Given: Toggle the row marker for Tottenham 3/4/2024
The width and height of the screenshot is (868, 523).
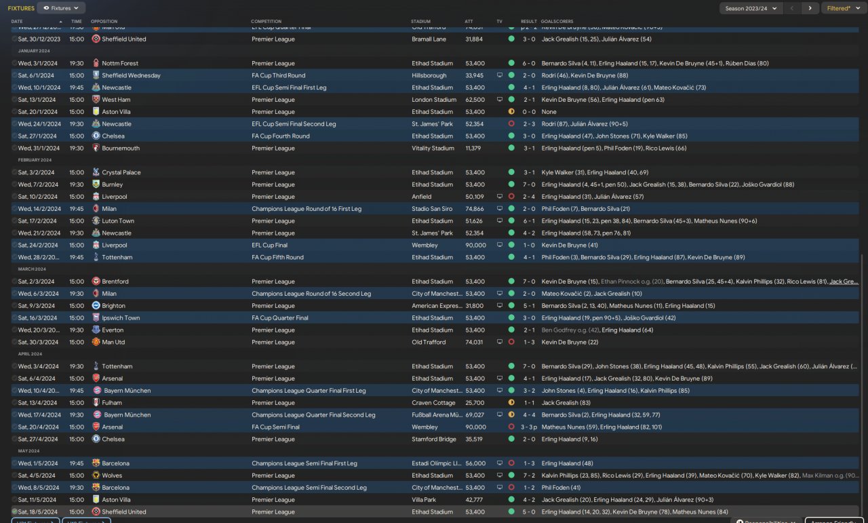Looking at the screenshot, I should [x=14, y=366].
